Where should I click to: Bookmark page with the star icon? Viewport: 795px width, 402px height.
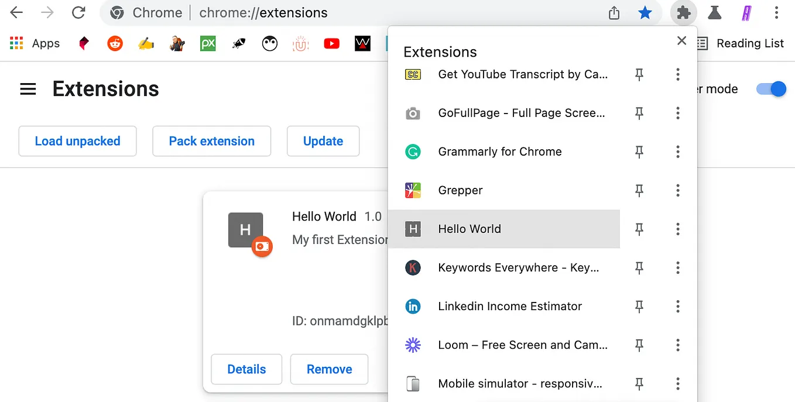(x=645, y=12)
